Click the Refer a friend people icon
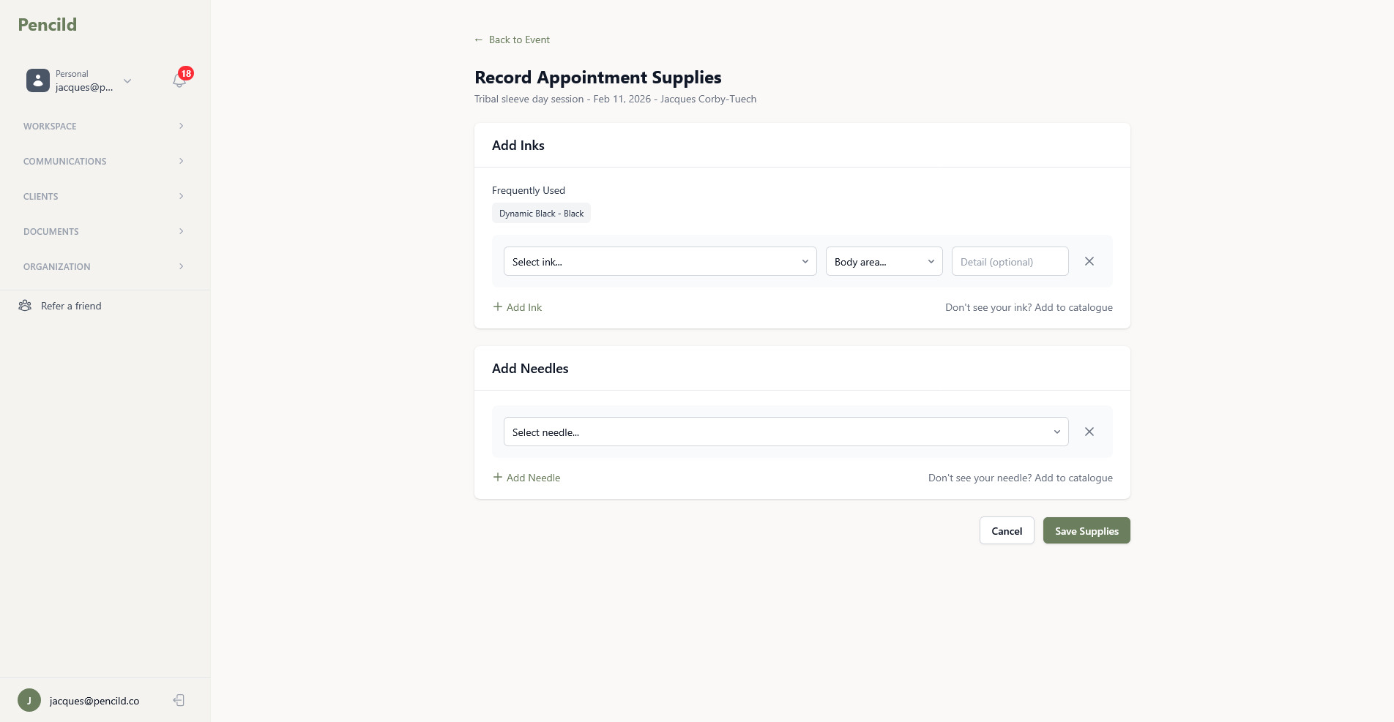 (25, 305)
